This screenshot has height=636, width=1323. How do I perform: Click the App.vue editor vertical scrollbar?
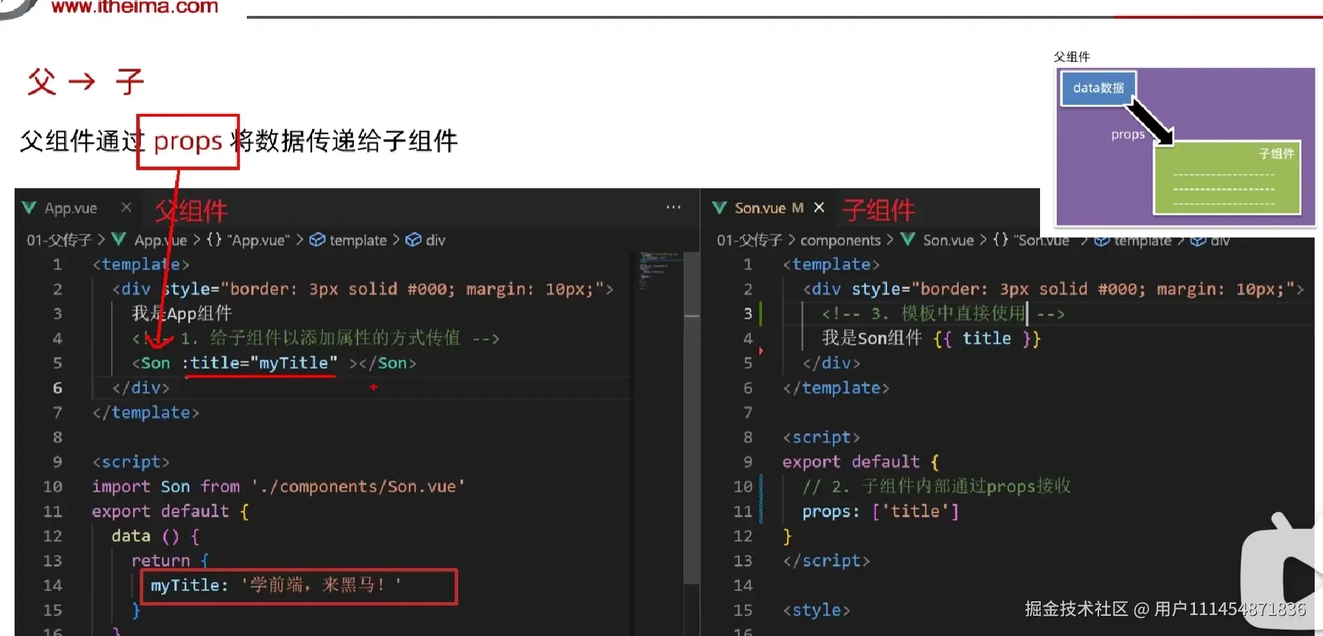tap(691, 417)
